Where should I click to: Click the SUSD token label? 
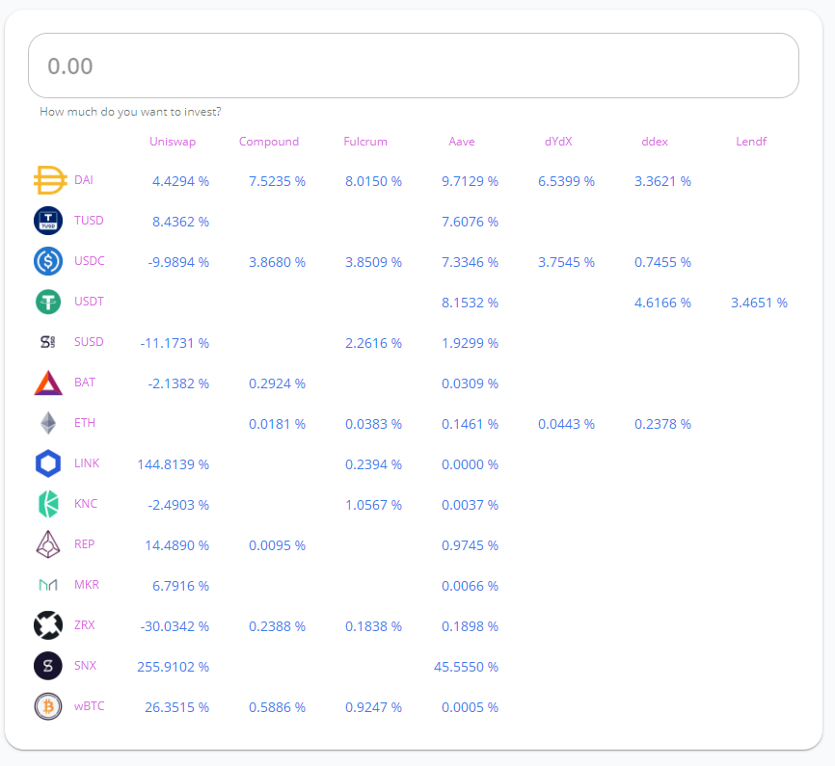point(89,342)
